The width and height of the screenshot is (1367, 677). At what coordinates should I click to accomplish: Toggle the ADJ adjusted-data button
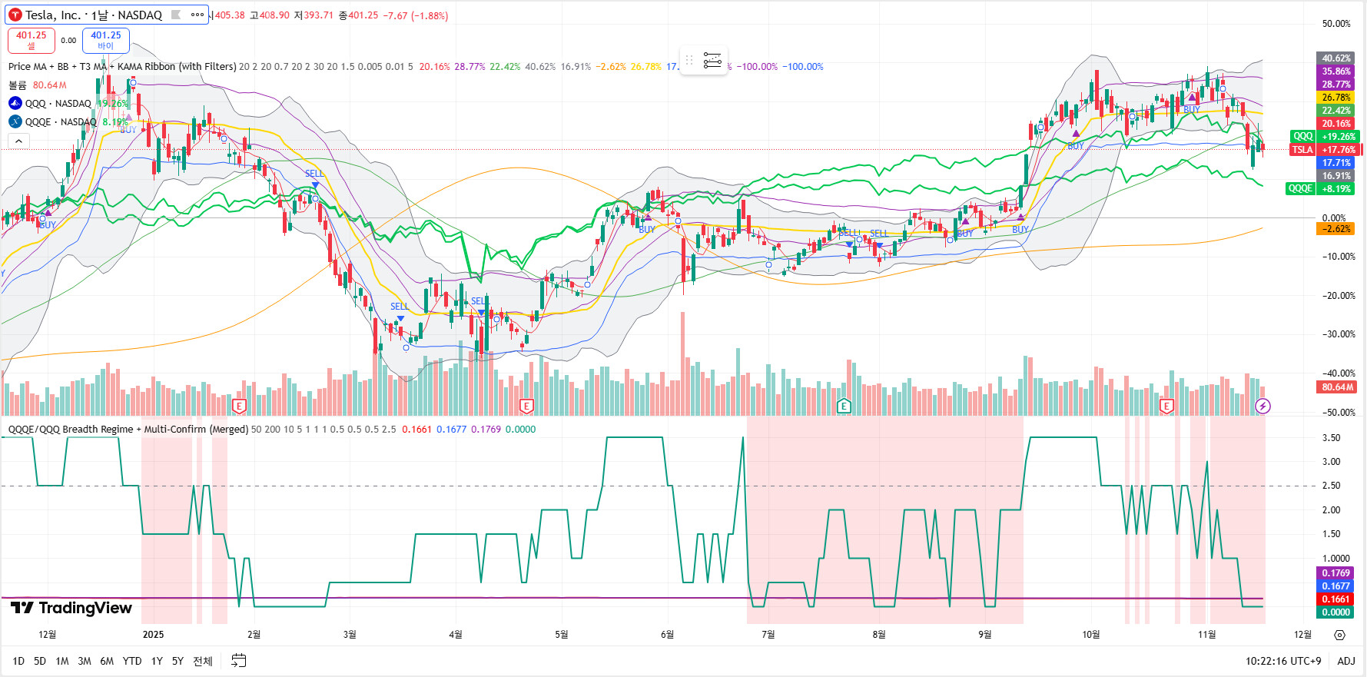1346,661
